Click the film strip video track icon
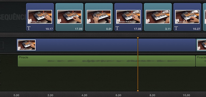 [2, 45]
